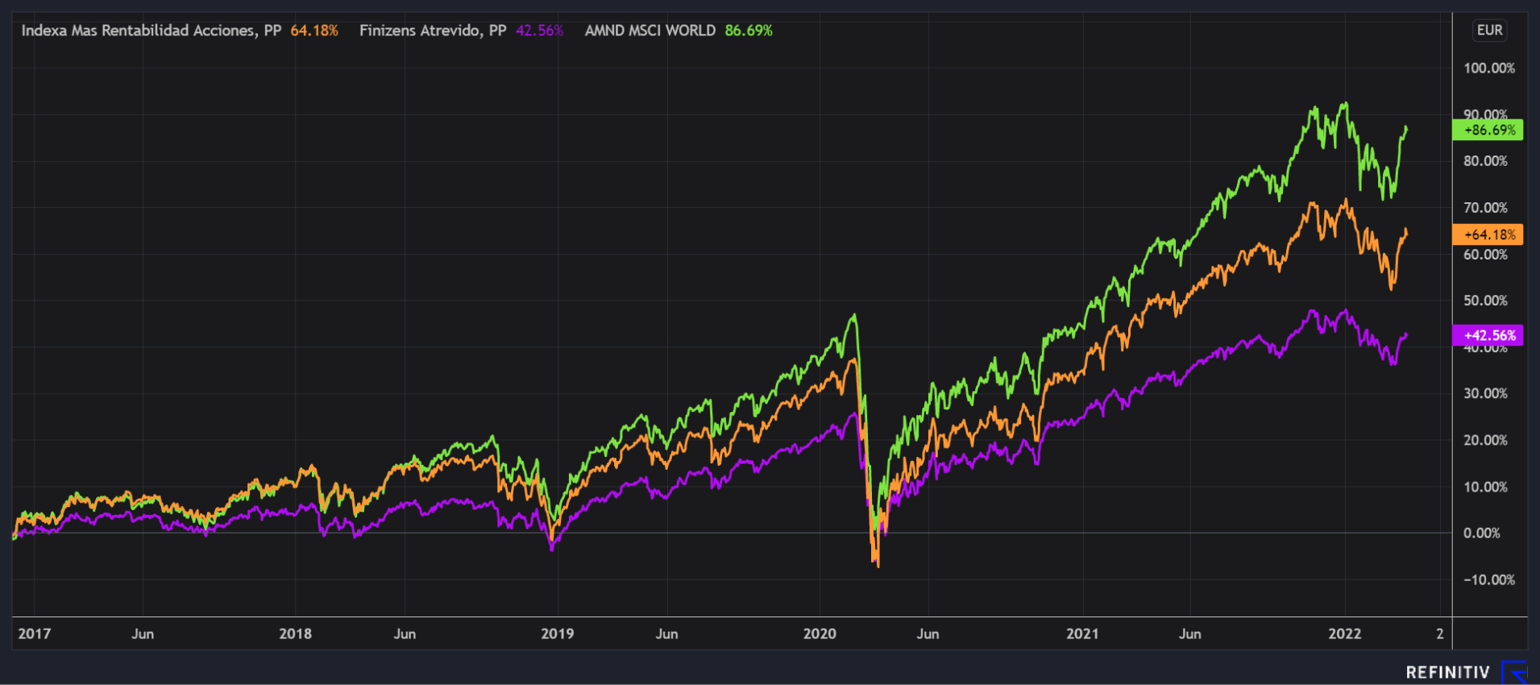Image resolution: width=1540 pixels, height=685 pixels.
Task: Click the 2022 time axis label
Action: tap(1345, 633)
